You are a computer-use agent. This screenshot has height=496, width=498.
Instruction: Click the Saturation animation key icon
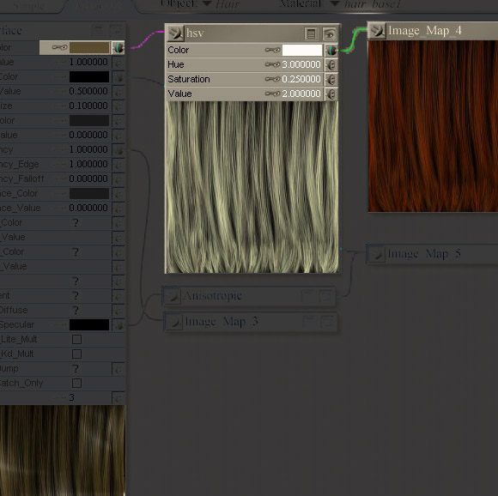272,79
